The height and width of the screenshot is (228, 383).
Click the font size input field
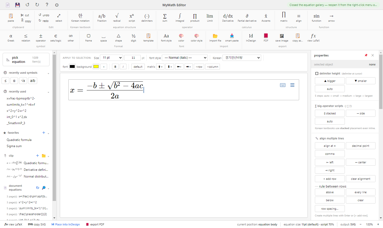tap(132, 58)
